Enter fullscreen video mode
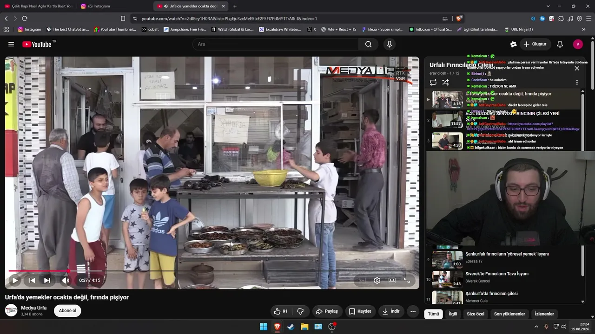595x334 pixels. [407, 280]
